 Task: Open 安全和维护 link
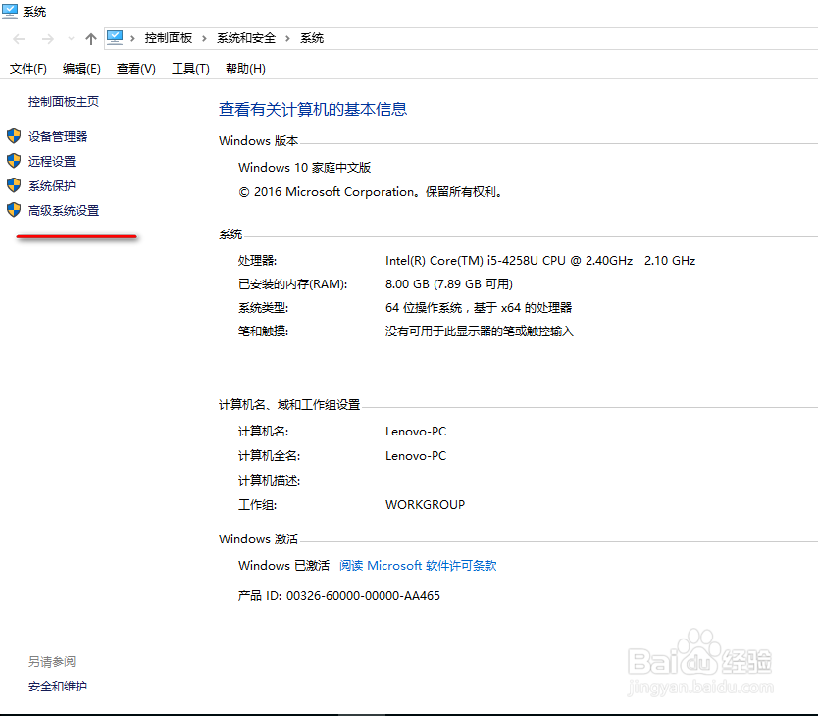click(58, 687)
